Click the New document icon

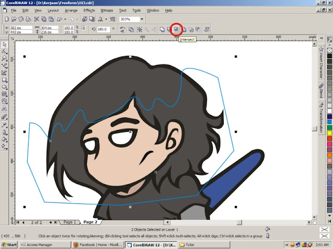tap(7, 19)
